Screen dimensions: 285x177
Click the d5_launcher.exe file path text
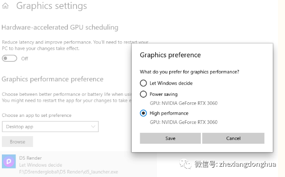(69, 172)
